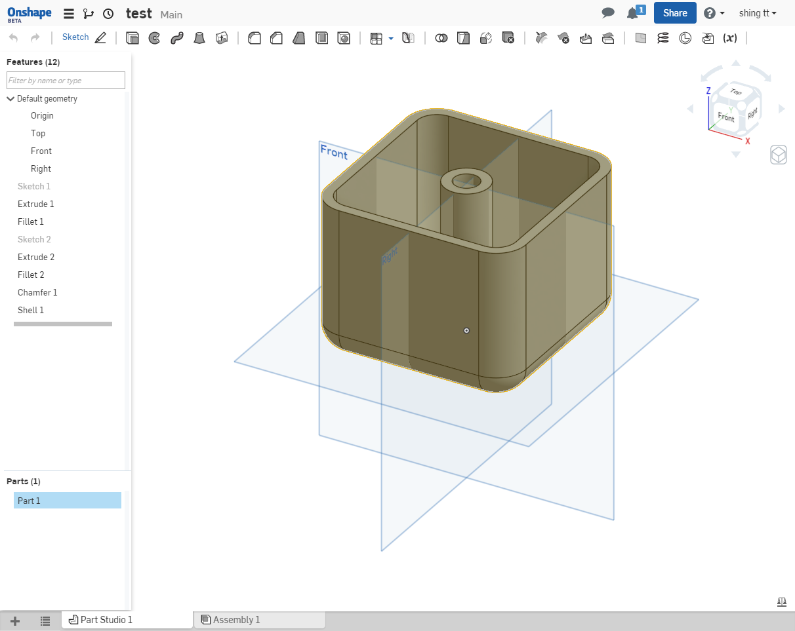Select the Replace Face tool
Screen dimensions: 795x631
coord(608,38)
